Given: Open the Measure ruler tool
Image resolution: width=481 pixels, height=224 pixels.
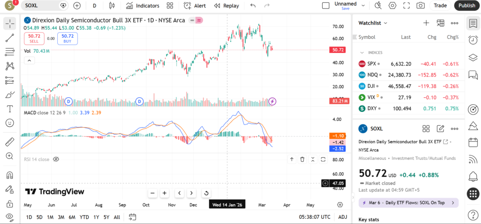Looking at the screenshot, I should tap(9, 142).
